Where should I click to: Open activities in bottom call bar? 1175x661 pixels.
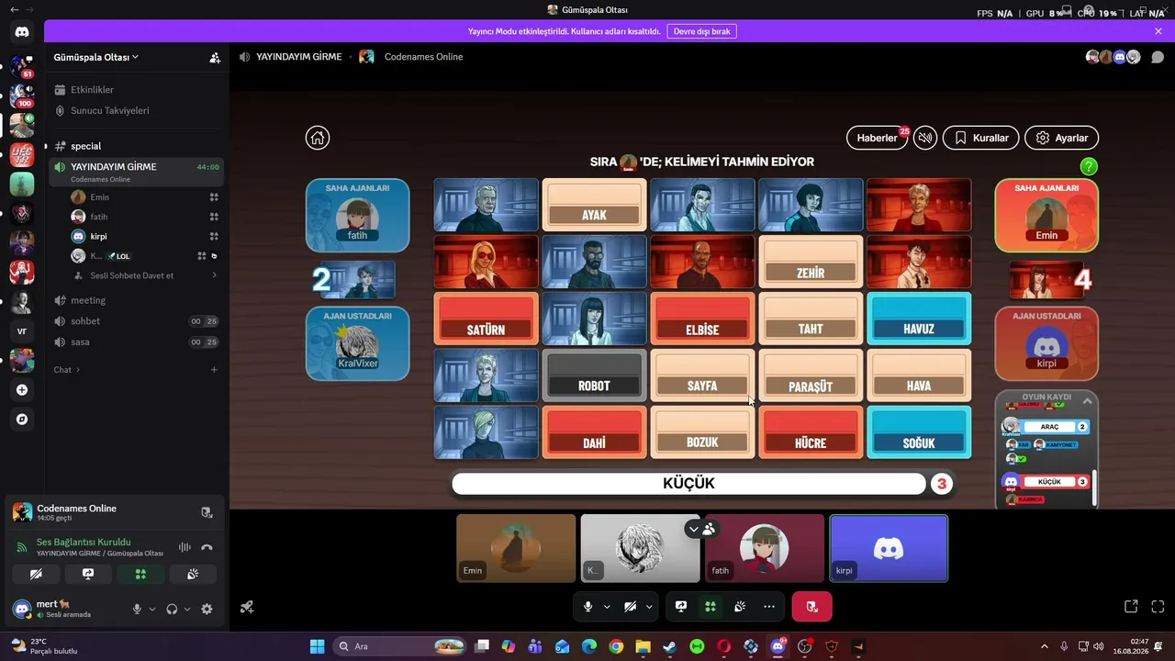click(x=711, y=607)
